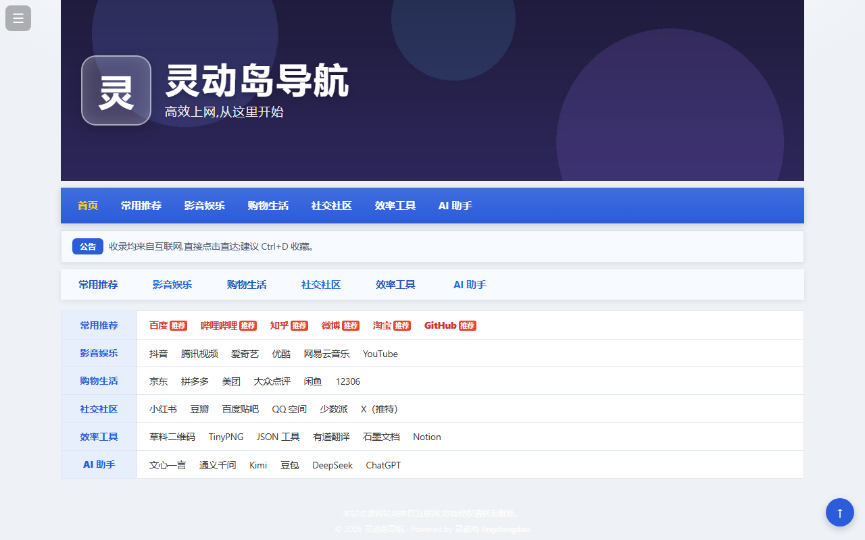The width and height of the screenshot is (865, 540).
Task: Click the 常用推荐 row heading in the table
Action: tap(99, 325)
